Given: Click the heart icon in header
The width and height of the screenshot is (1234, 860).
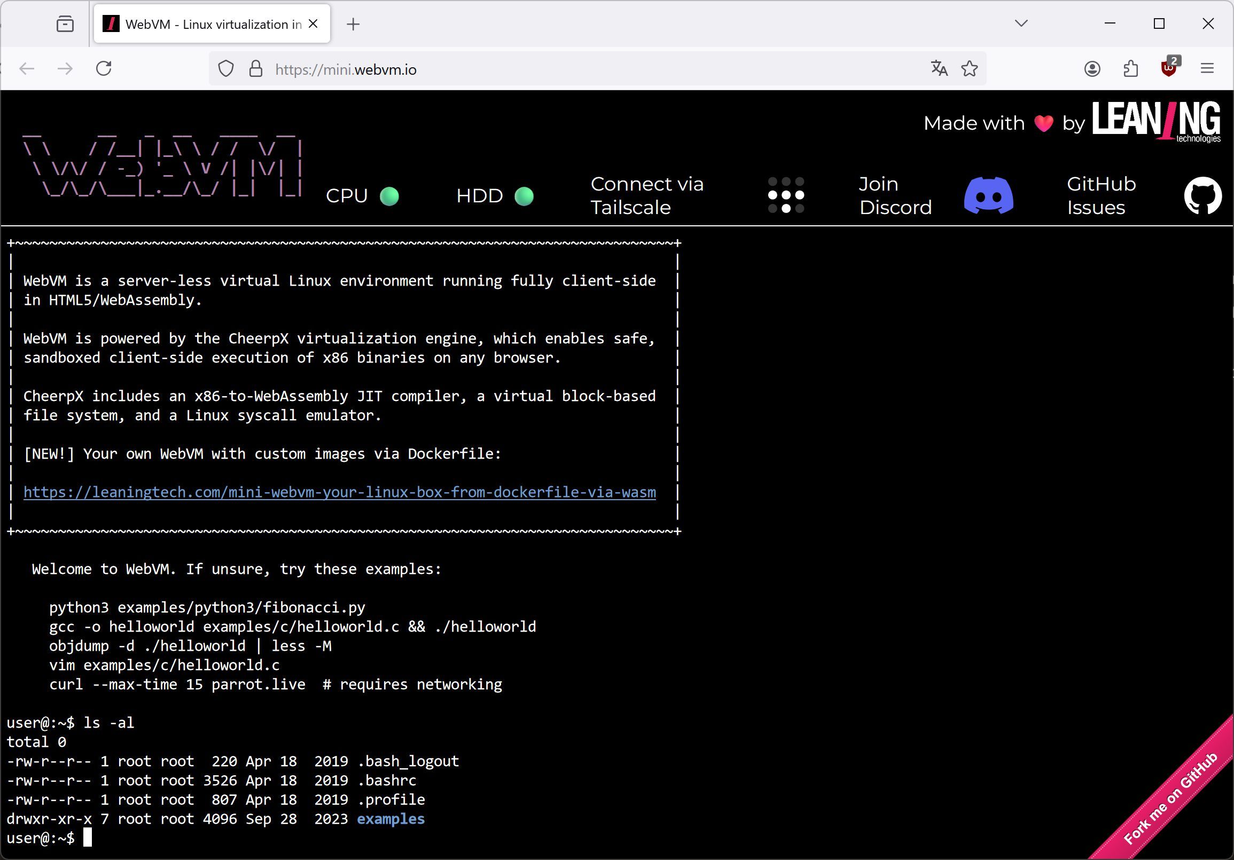Looking at the screenshot, I should coord(1044,123).
